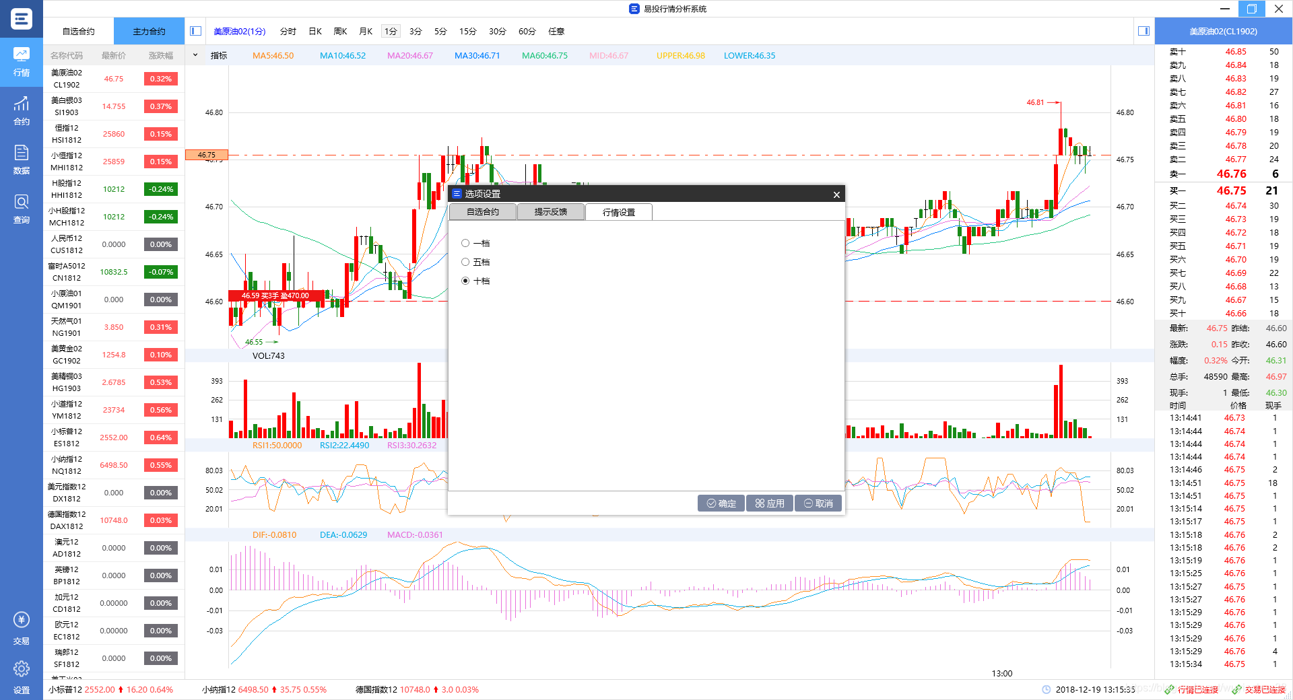The height and width of the screenshot is (700, 1293).
Task: Select the 60分 chart period
Action: [x=527, y=32]
